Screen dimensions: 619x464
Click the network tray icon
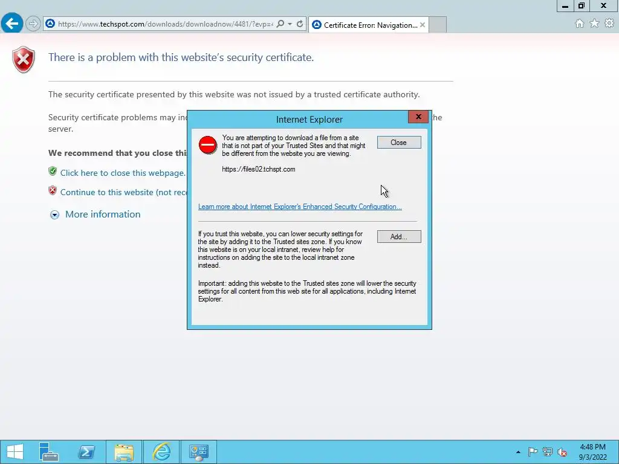point(547,452)
